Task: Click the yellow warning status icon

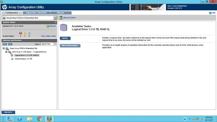Action: (25, 33)
